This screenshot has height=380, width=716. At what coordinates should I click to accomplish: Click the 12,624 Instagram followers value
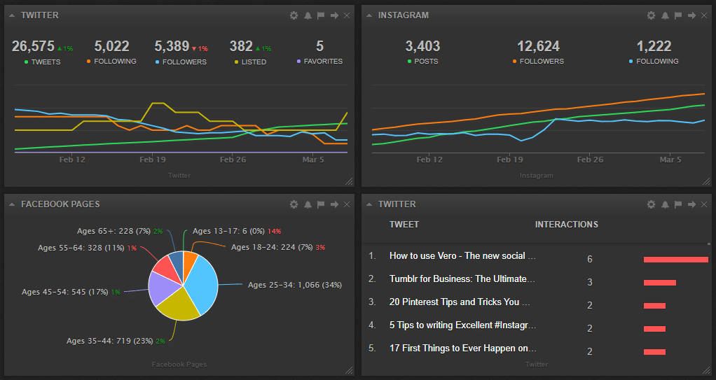(538, 46)
